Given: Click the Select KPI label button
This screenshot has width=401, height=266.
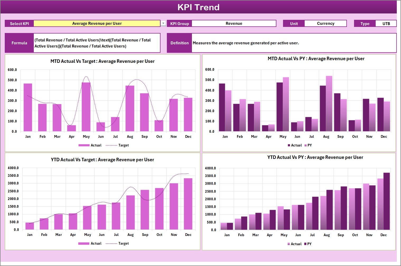Looking at the screenshot, I should (x=19, y=23).
